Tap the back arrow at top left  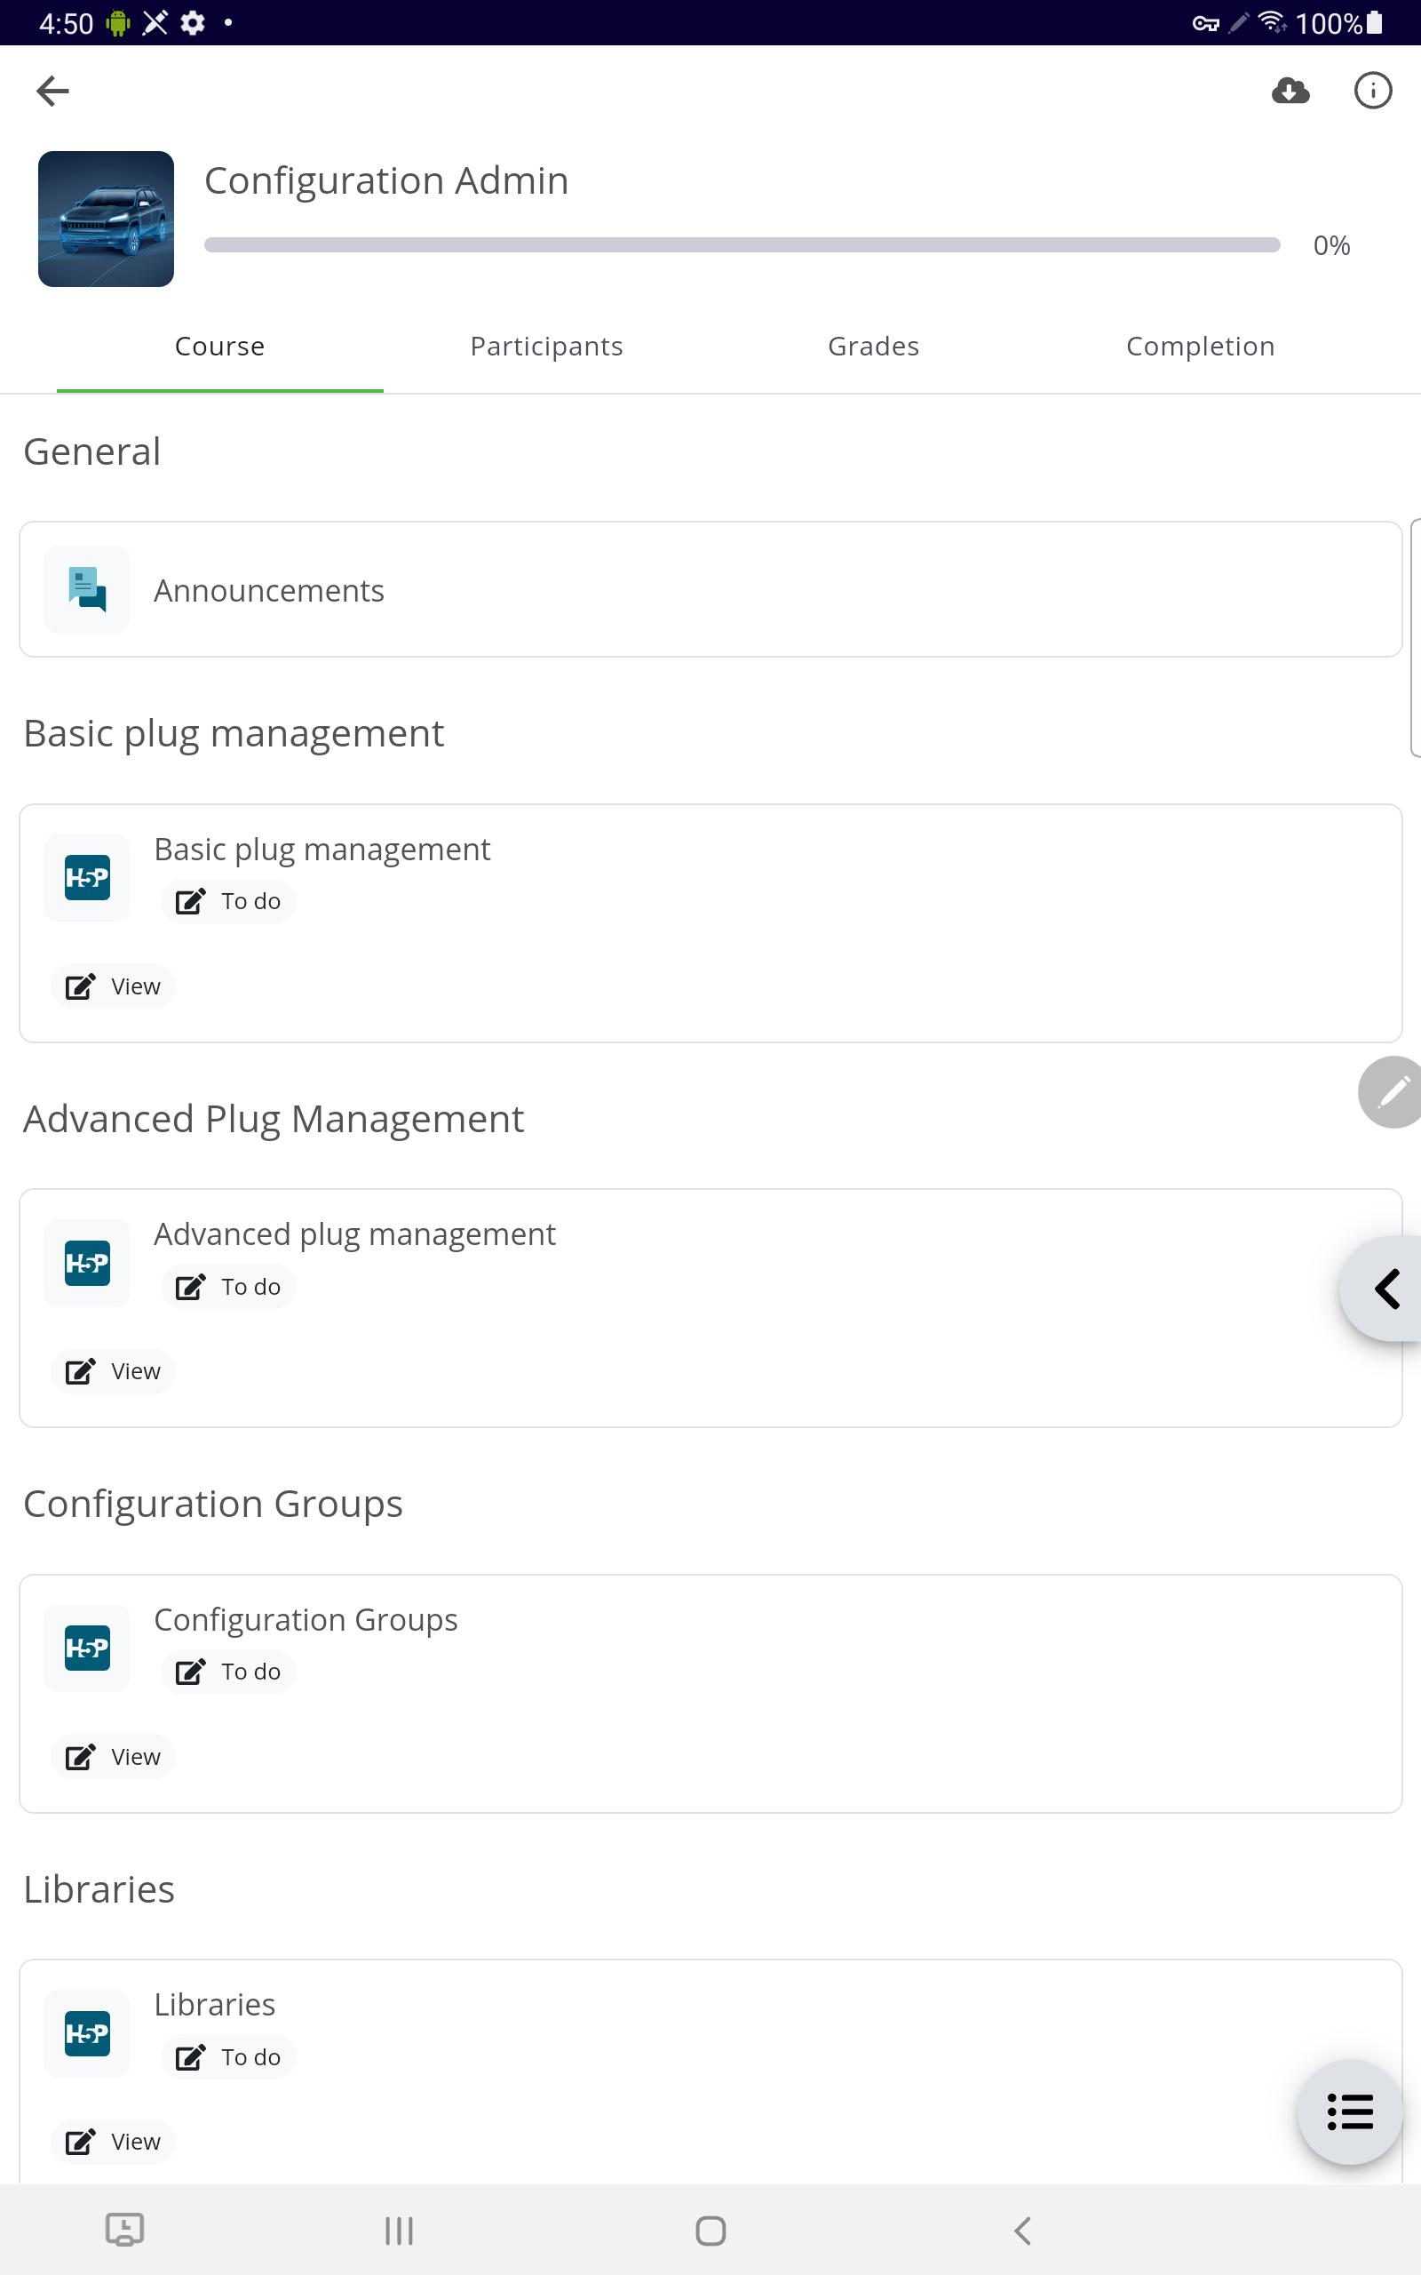click(52, 92)
